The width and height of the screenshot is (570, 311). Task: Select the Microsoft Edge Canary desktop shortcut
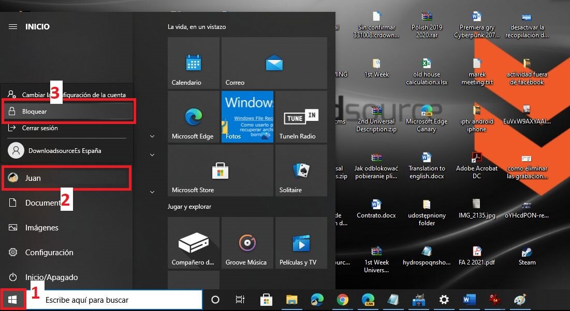tap(427, 119)
